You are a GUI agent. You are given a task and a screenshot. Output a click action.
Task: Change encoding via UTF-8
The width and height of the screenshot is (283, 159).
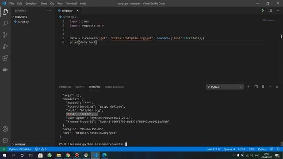(242, 149)
